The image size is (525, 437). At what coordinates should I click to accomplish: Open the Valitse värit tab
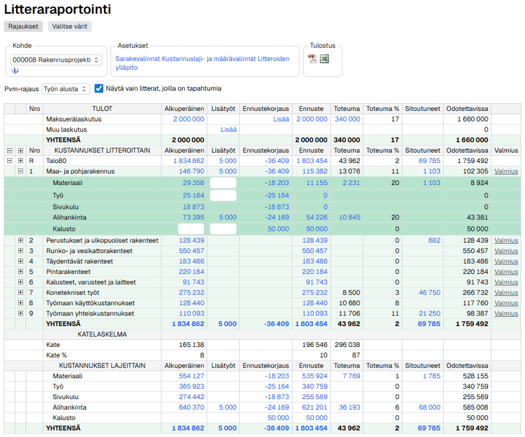pos(70,26)
